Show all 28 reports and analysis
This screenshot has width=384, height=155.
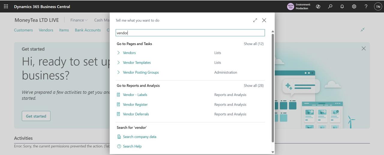tap(253, 85)
